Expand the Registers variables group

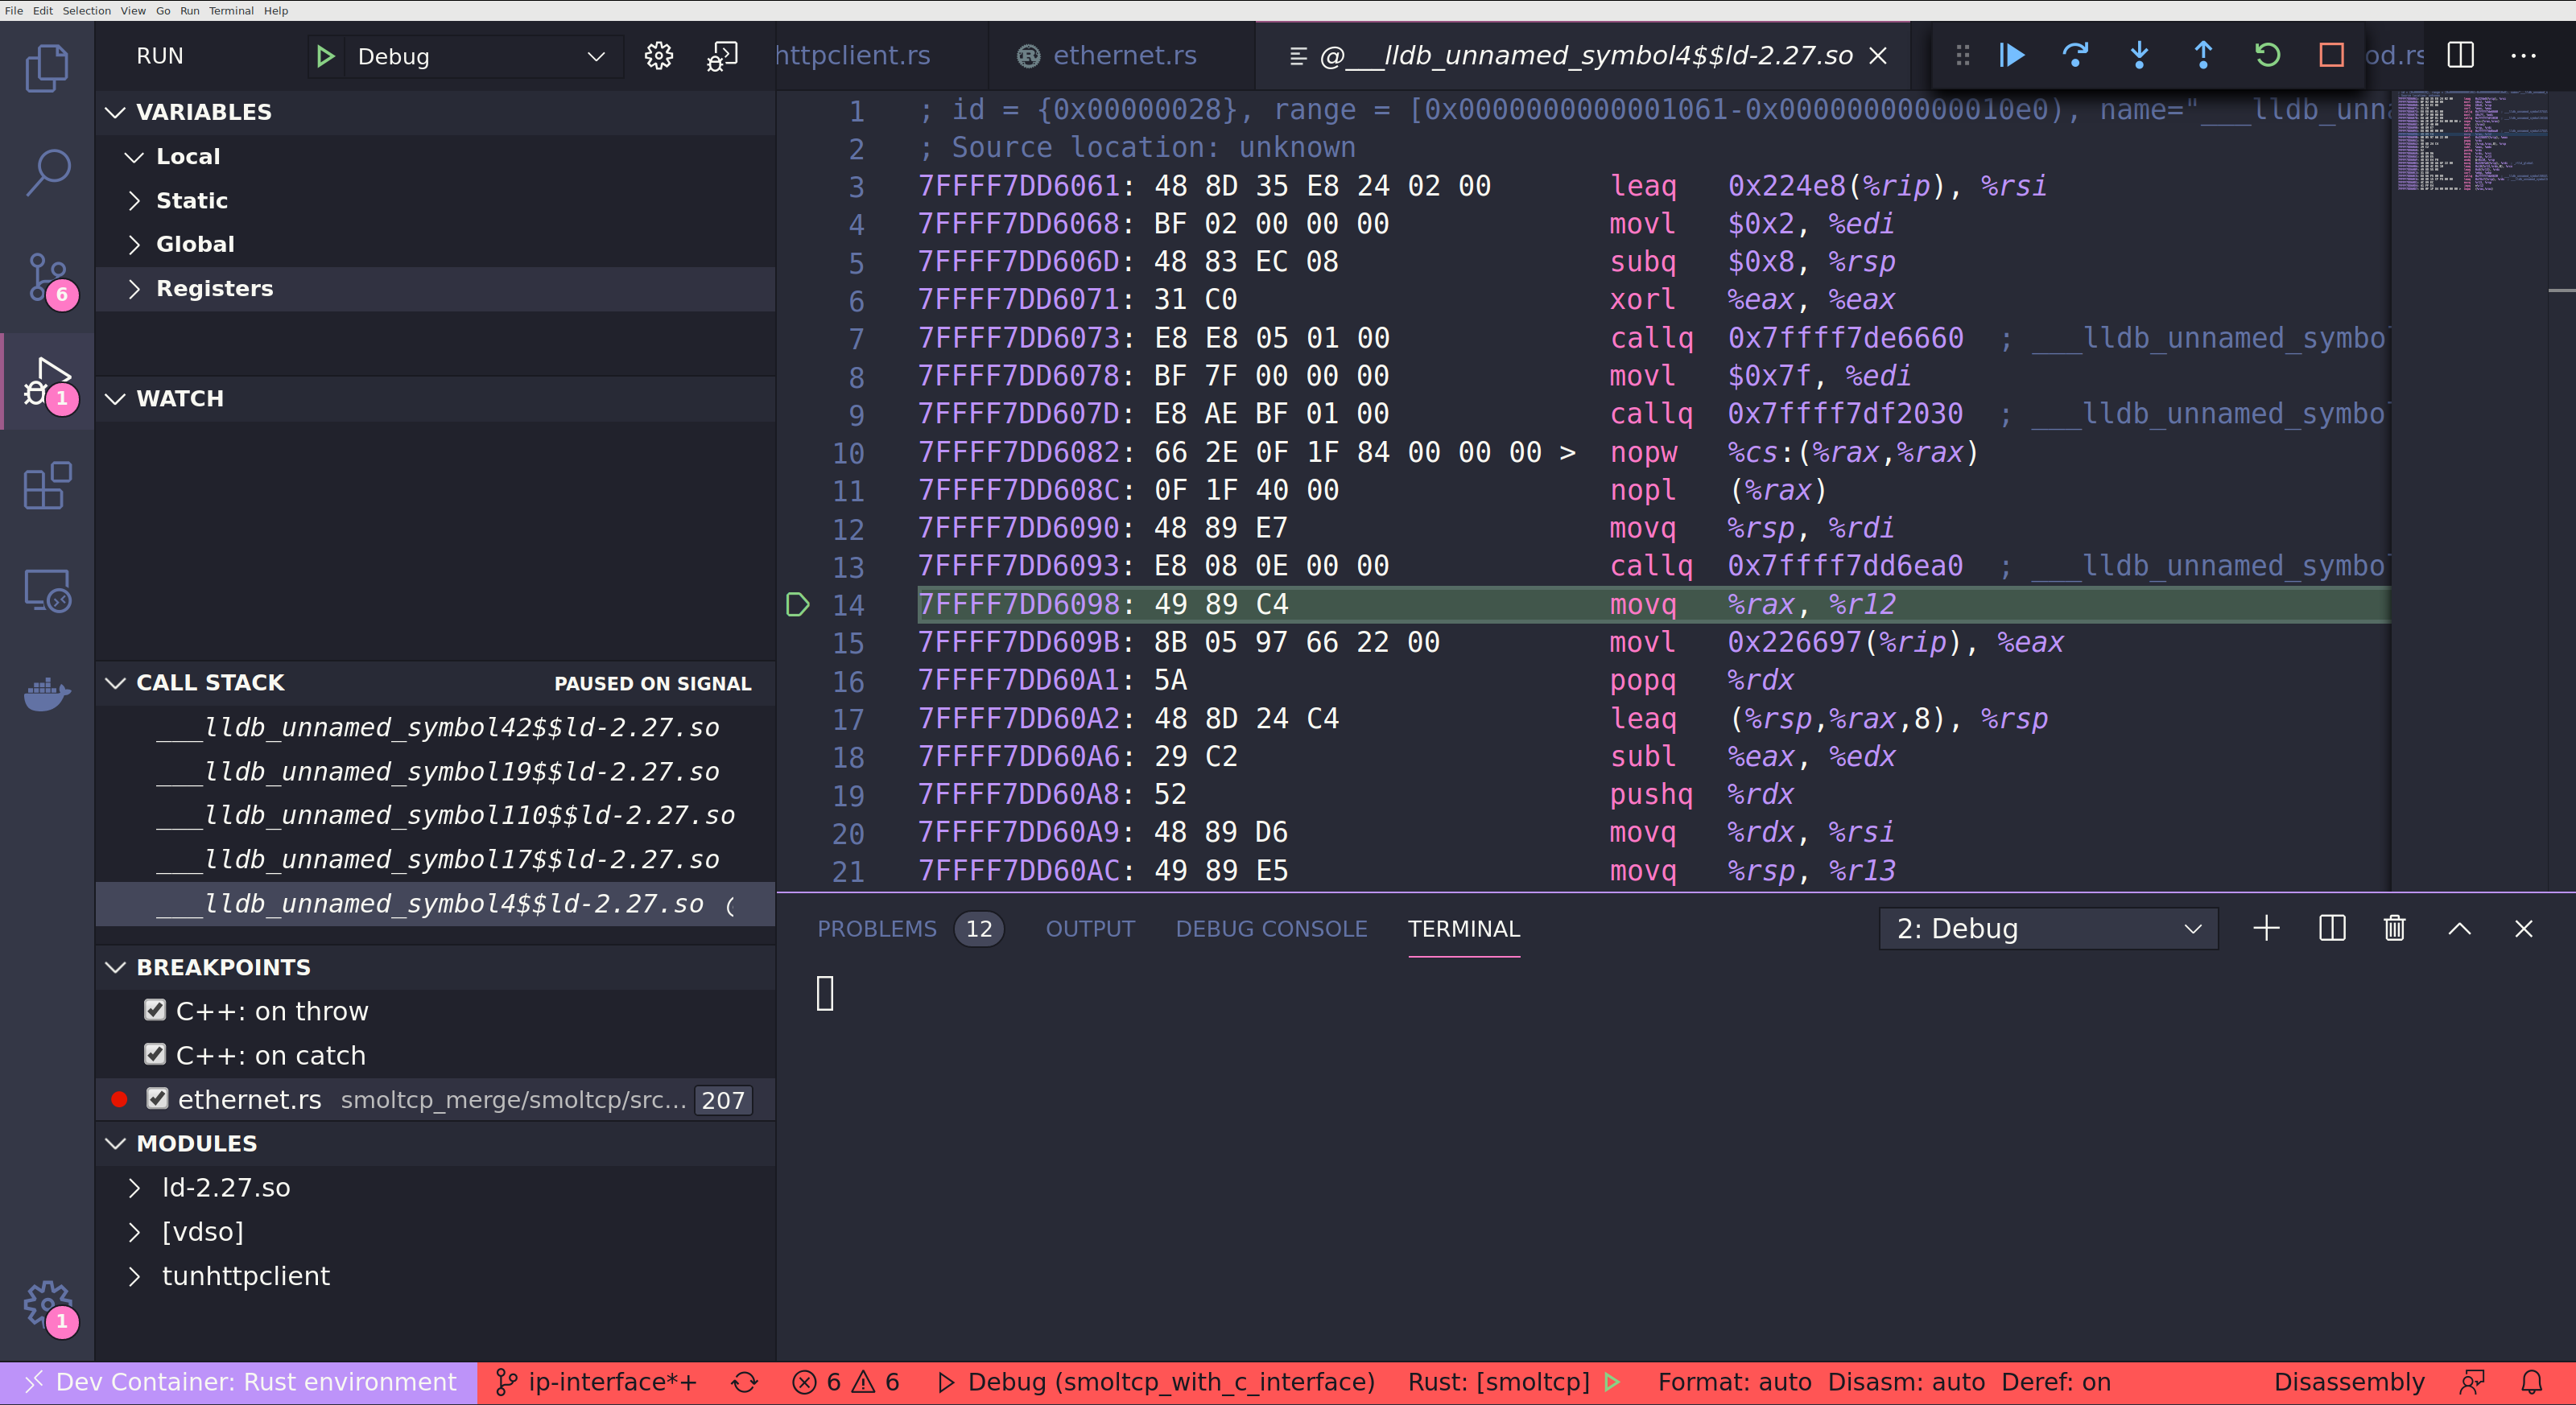tap(214, 289)
